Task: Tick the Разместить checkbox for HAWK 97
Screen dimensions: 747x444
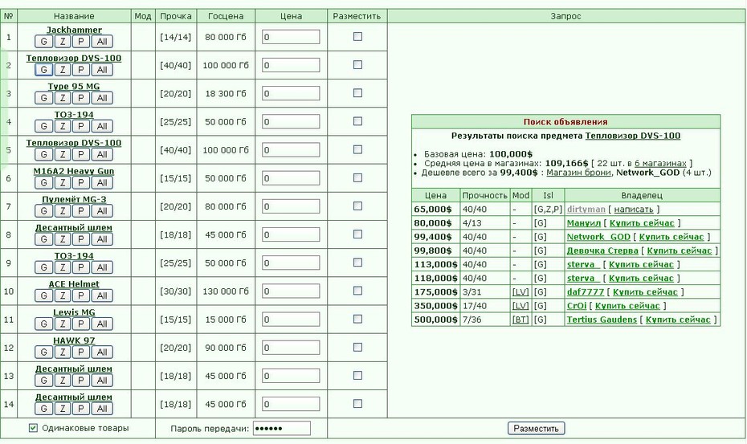Action: [x=357, y=348]
